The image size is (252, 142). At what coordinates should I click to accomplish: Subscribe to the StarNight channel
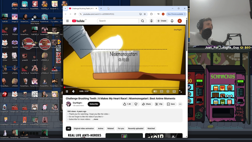(x=94, y=104)
